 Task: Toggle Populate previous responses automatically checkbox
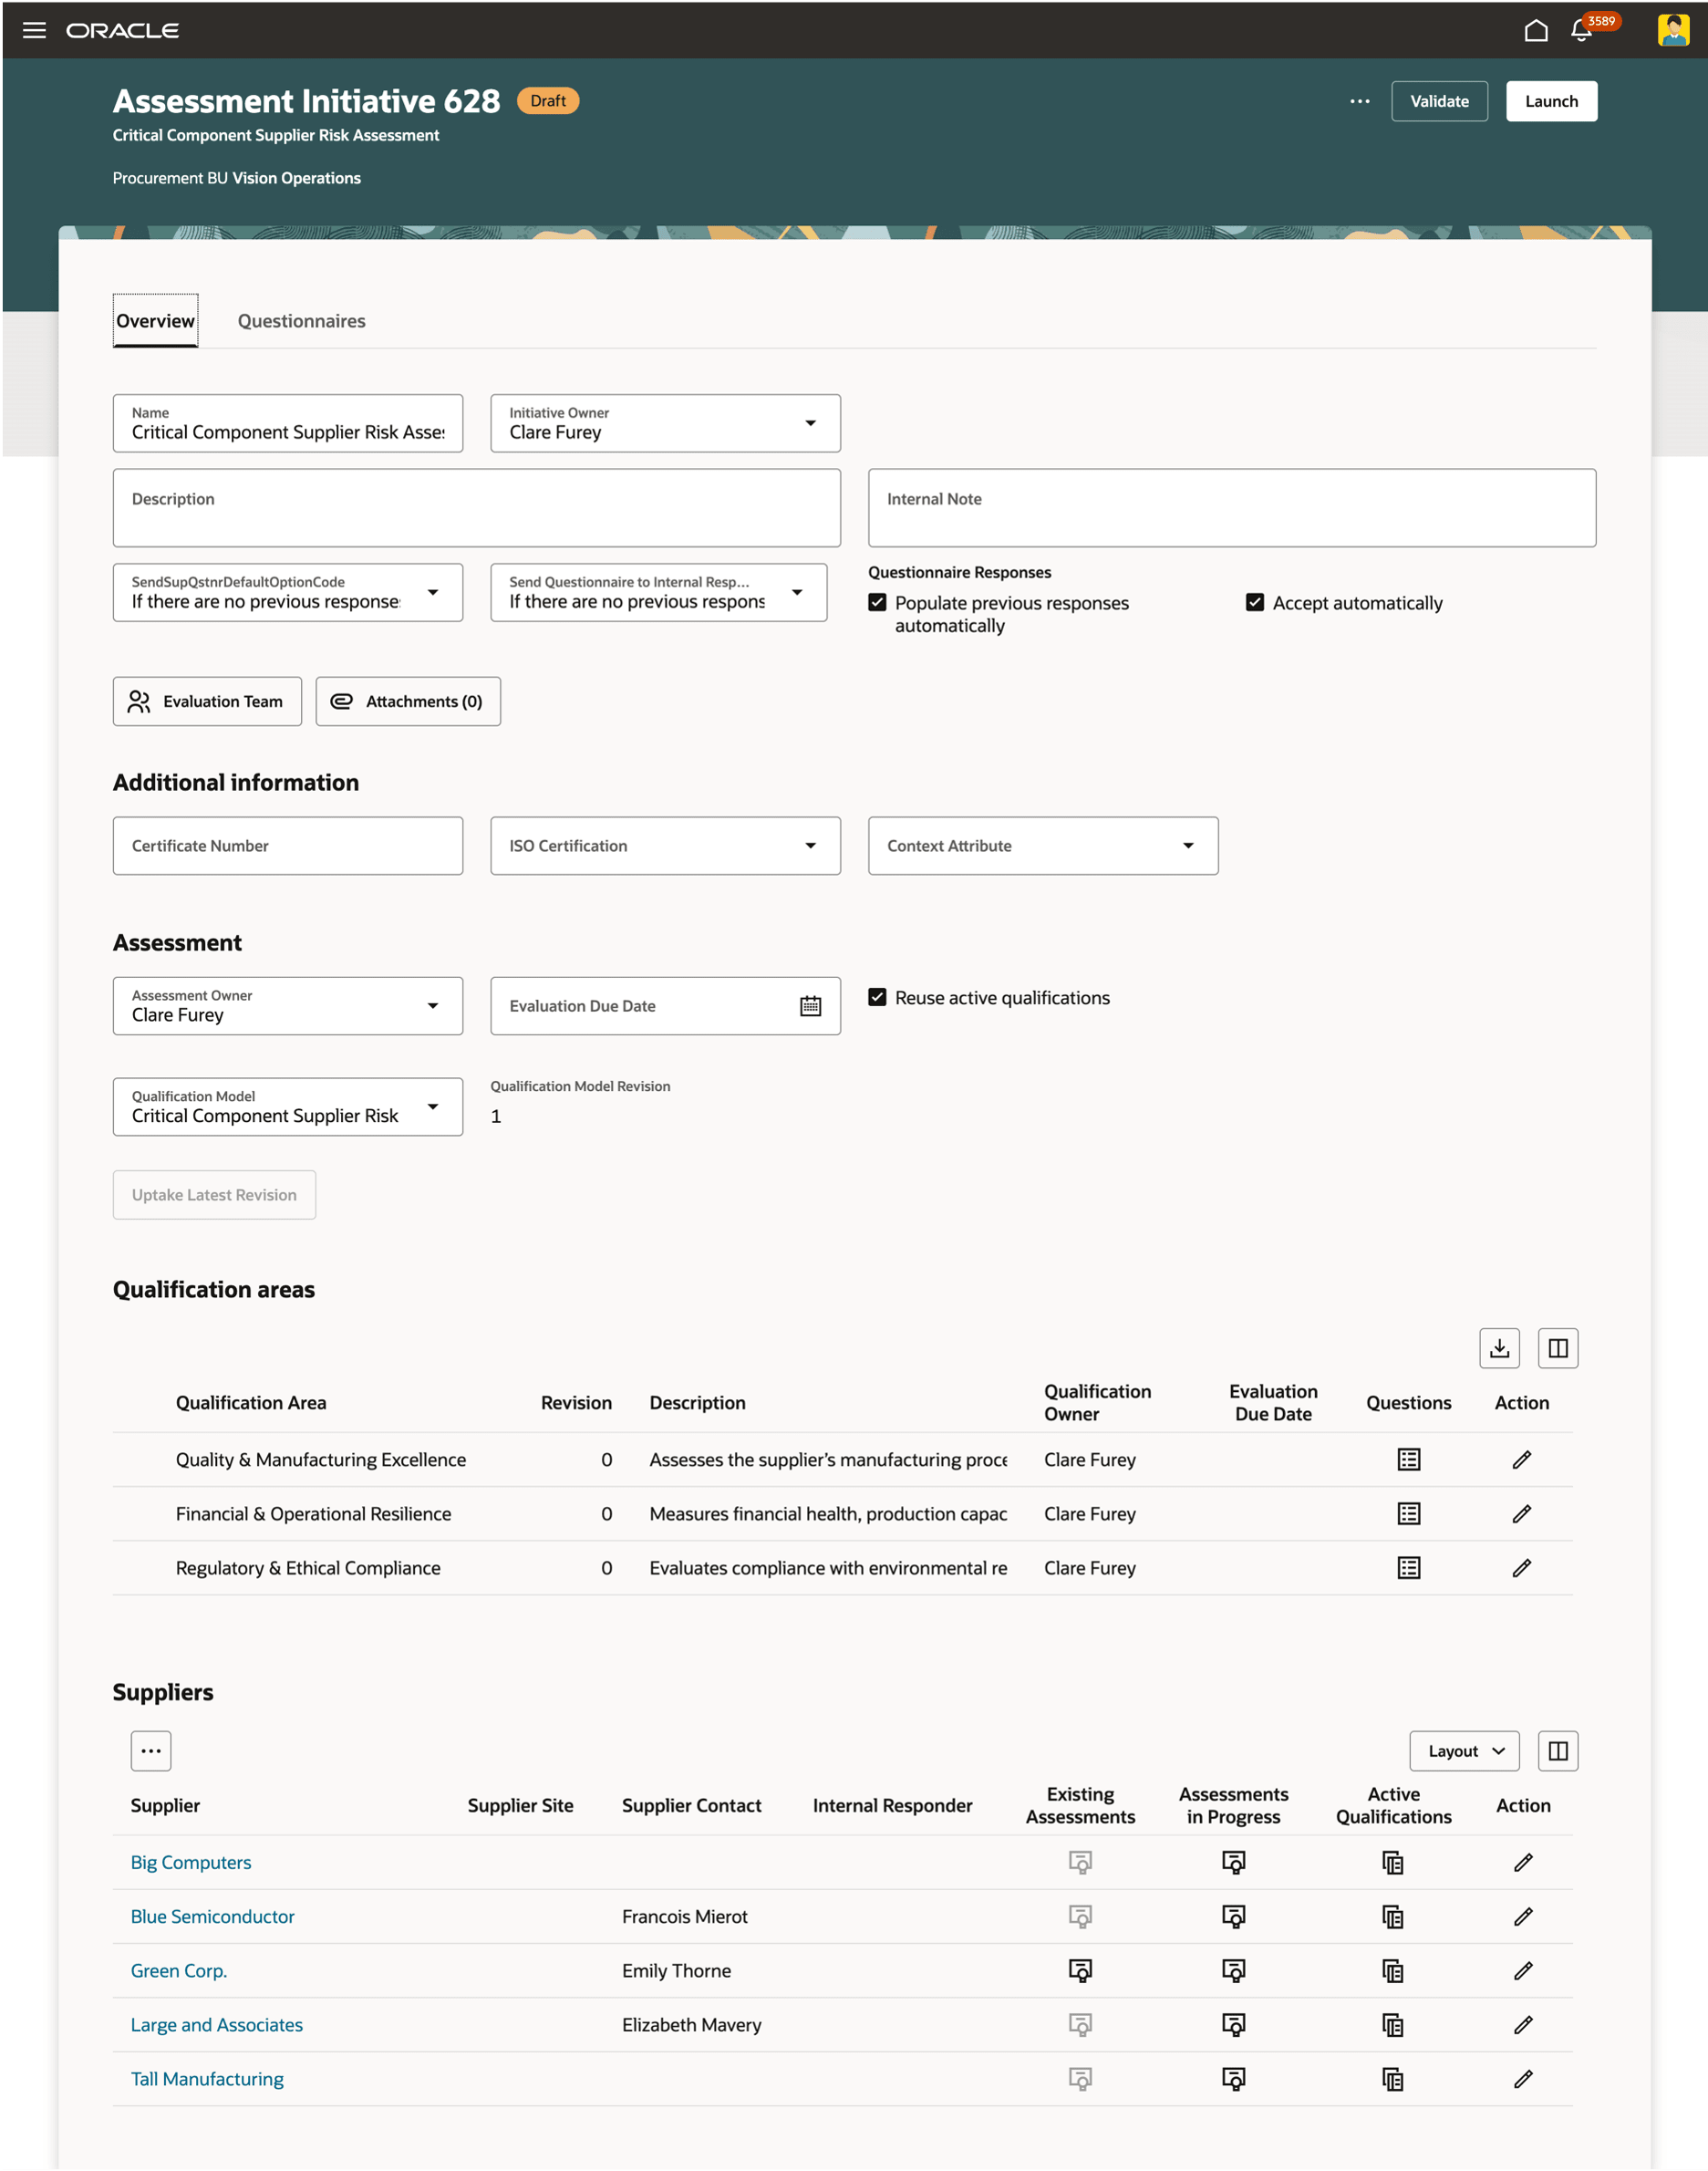tap(877, 602)
